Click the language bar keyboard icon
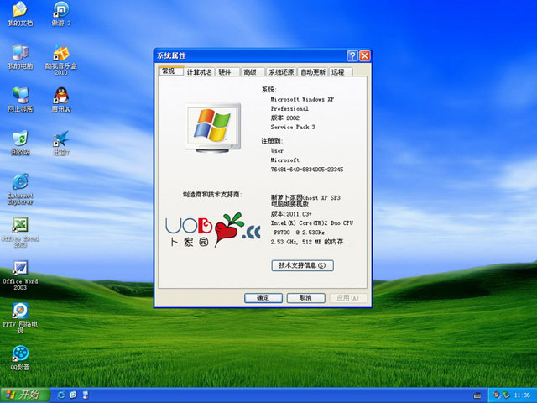The image size is (537, 403). (477, 395)
